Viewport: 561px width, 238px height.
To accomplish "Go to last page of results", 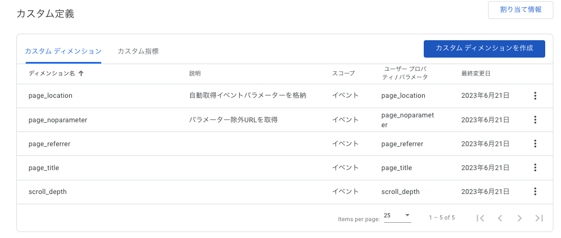I will [x=539, y=218].
